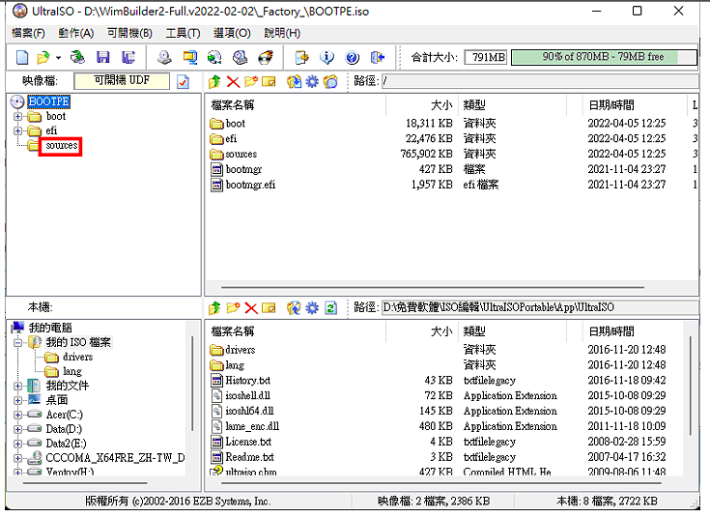Click the gear icon in the local toolbar
This screenshot has height=517, width=710.
pyautogui.click(x=312, y=308)
